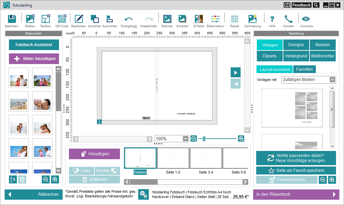The image size is (344, 205).
Task: Select the Designs tab
Action: (x=296, y=45)
